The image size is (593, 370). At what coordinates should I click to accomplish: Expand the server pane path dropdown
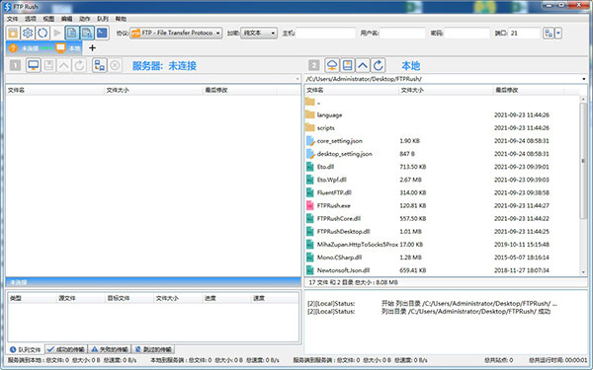pos(297,79)
